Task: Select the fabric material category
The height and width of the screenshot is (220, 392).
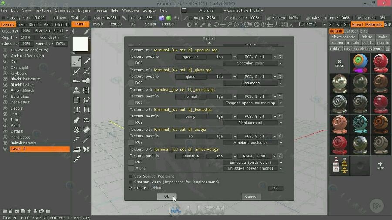Action: 366,37
